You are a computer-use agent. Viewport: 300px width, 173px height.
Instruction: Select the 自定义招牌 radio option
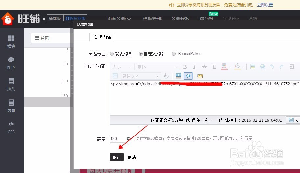tap(141, 54)
